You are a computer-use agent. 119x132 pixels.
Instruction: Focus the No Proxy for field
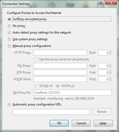(73, 93)
